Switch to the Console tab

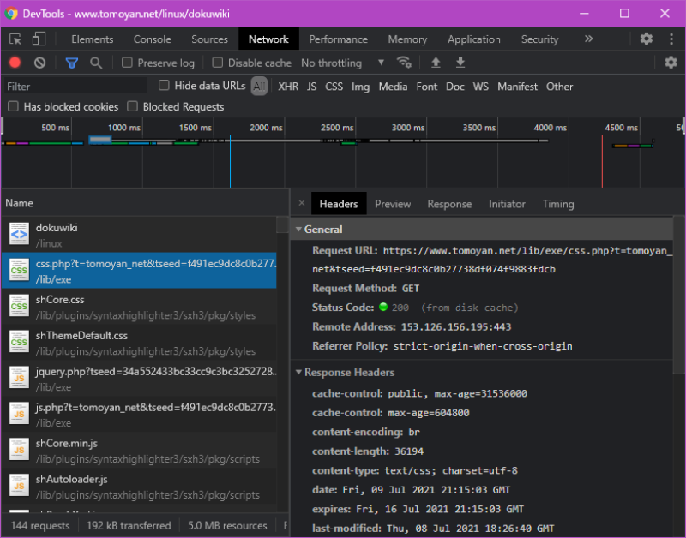(x=153, y=39)
